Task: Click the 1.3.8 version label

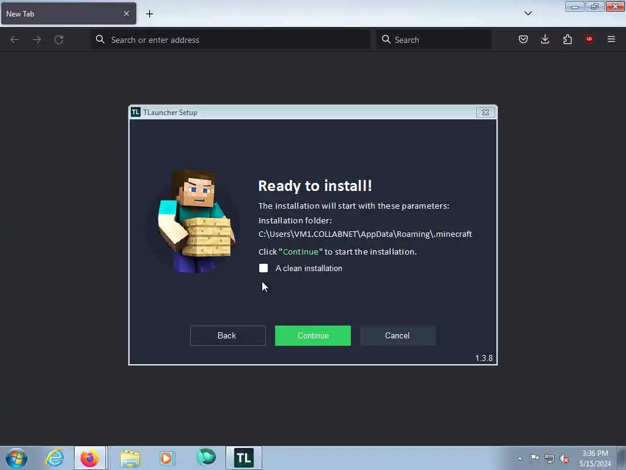Action: tap(484, 358)
